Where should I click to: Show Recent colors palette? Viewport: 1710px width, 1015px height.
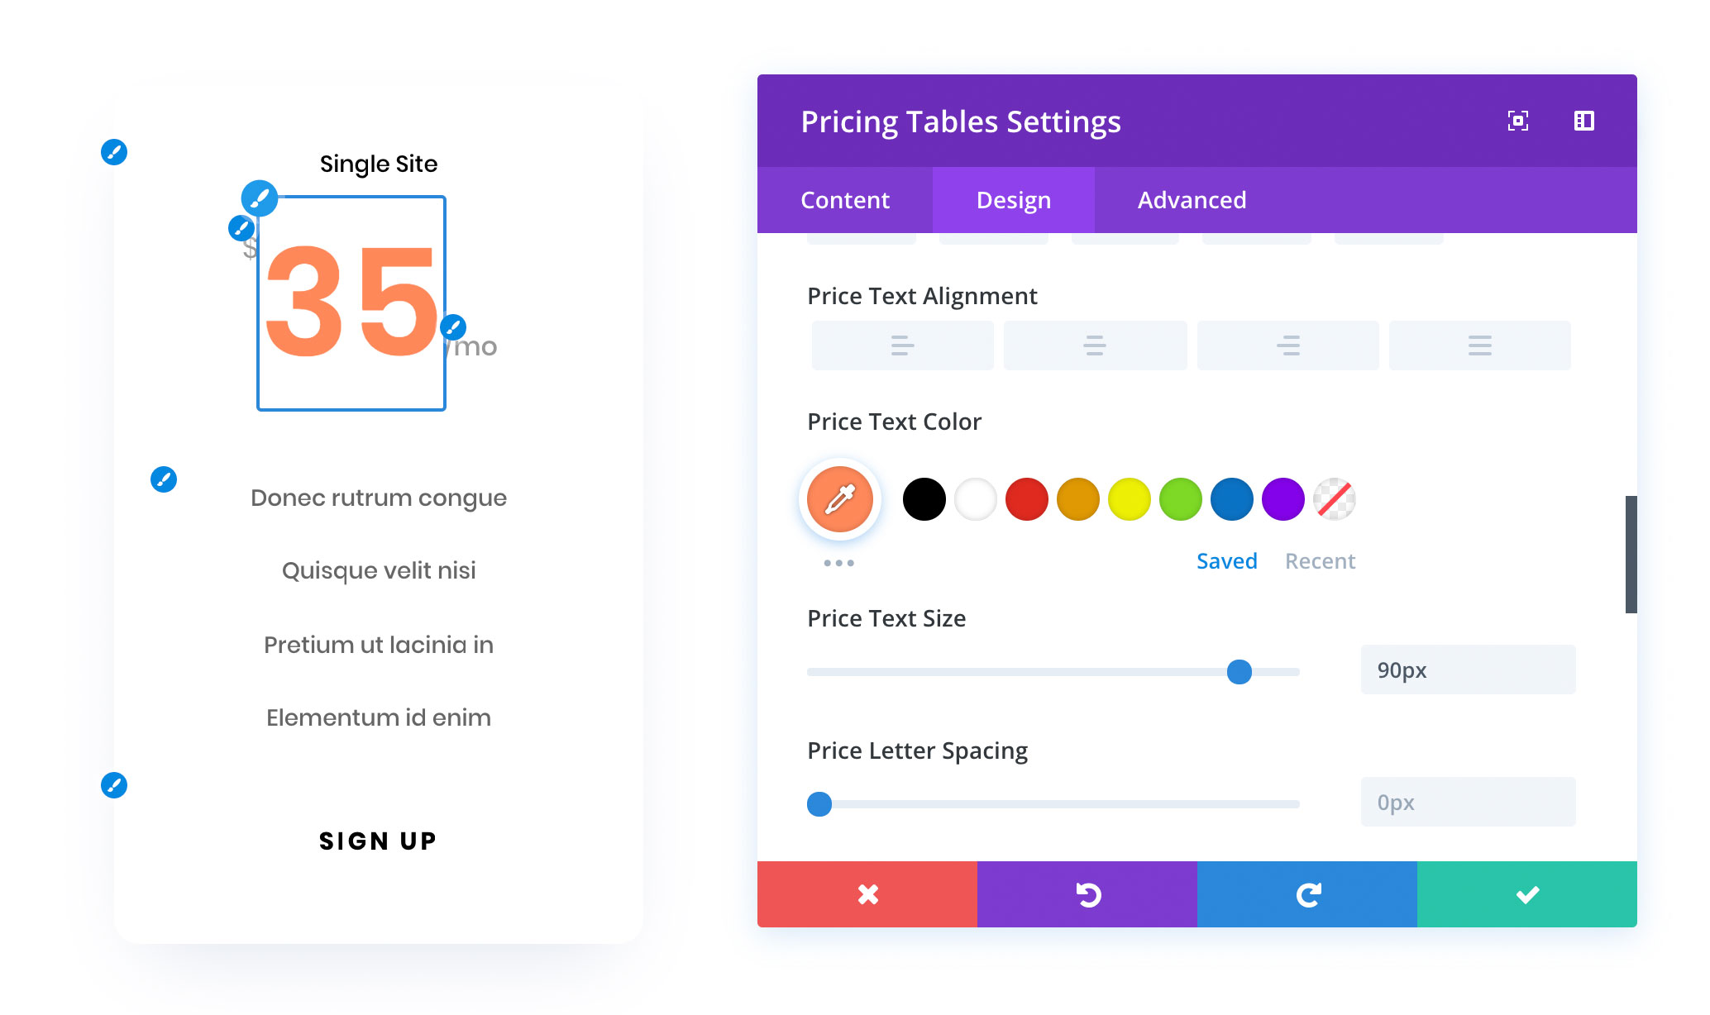coord(1320,561)
